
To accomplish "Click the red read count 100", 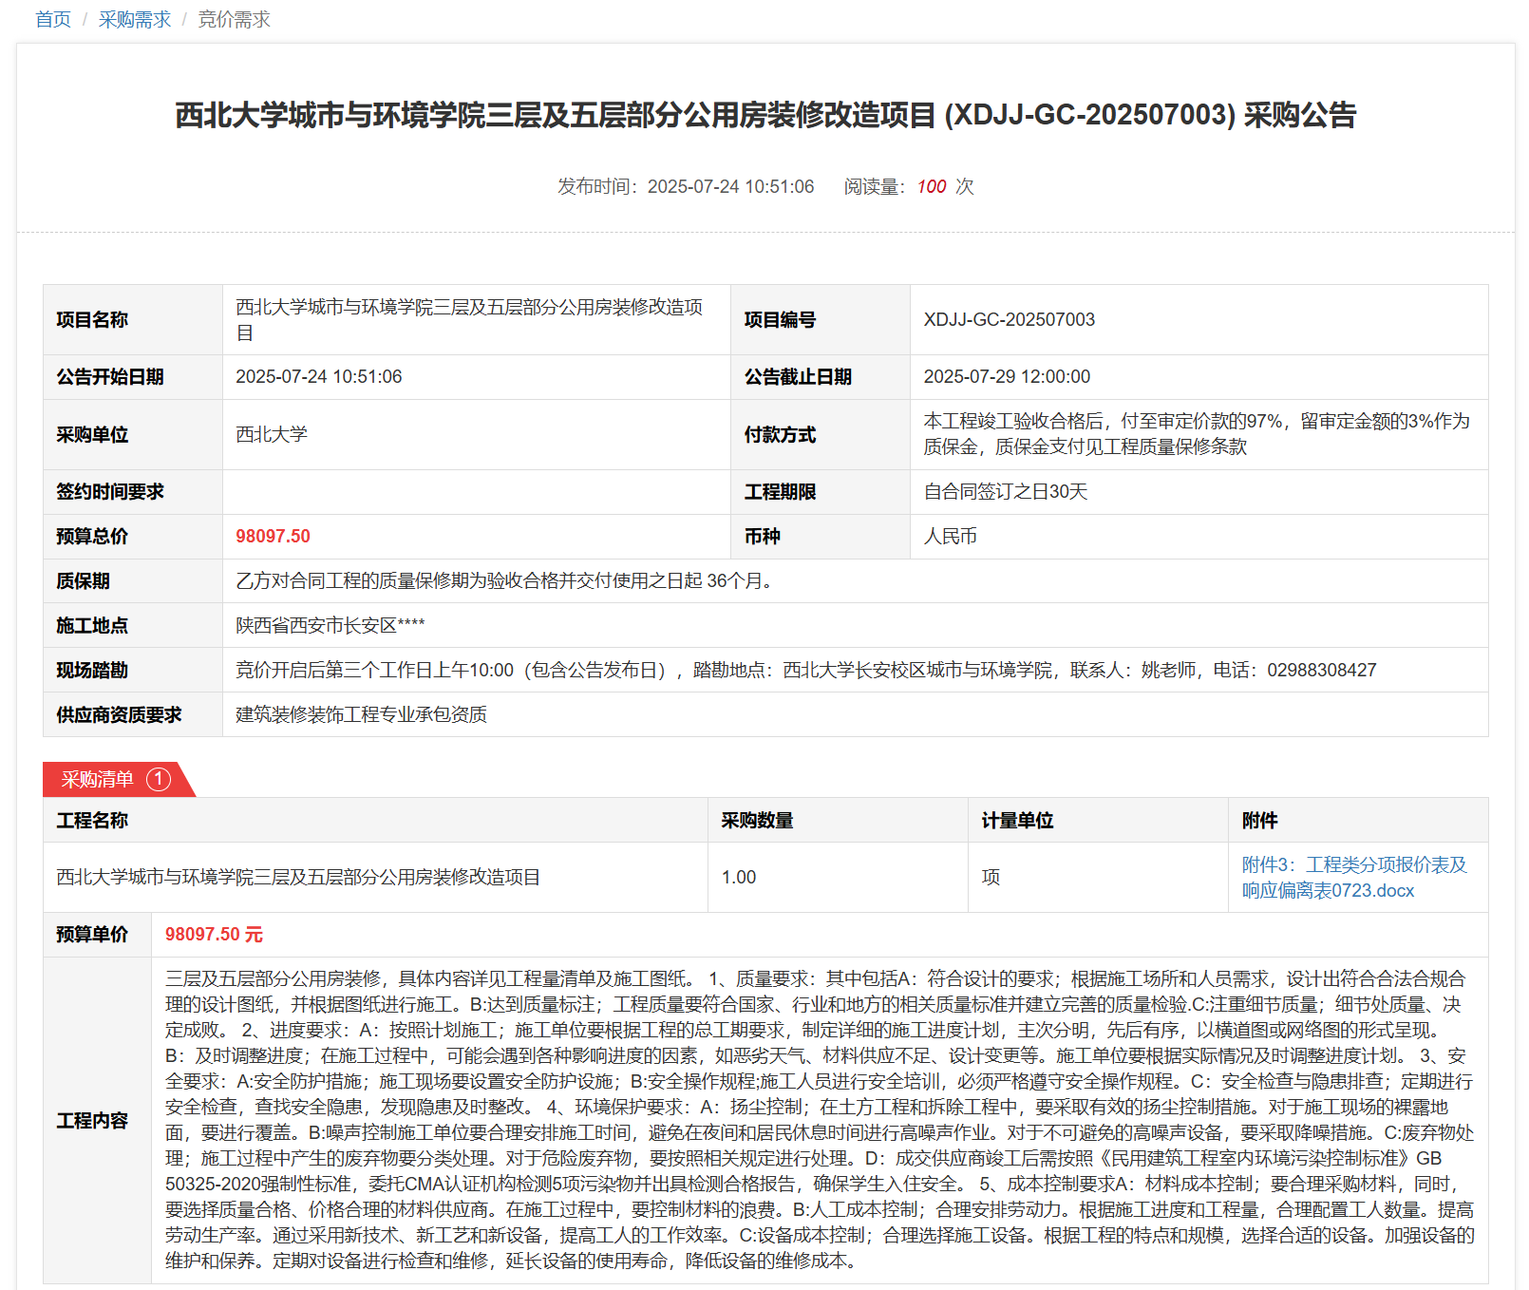I will click(931, 186).
